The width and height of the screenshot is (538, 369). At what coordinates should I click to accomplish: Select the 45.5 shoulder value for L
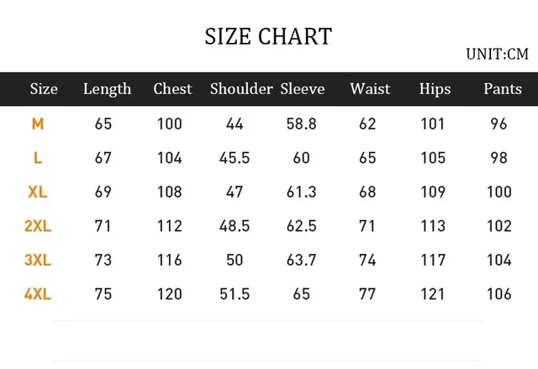coord(235,158)
